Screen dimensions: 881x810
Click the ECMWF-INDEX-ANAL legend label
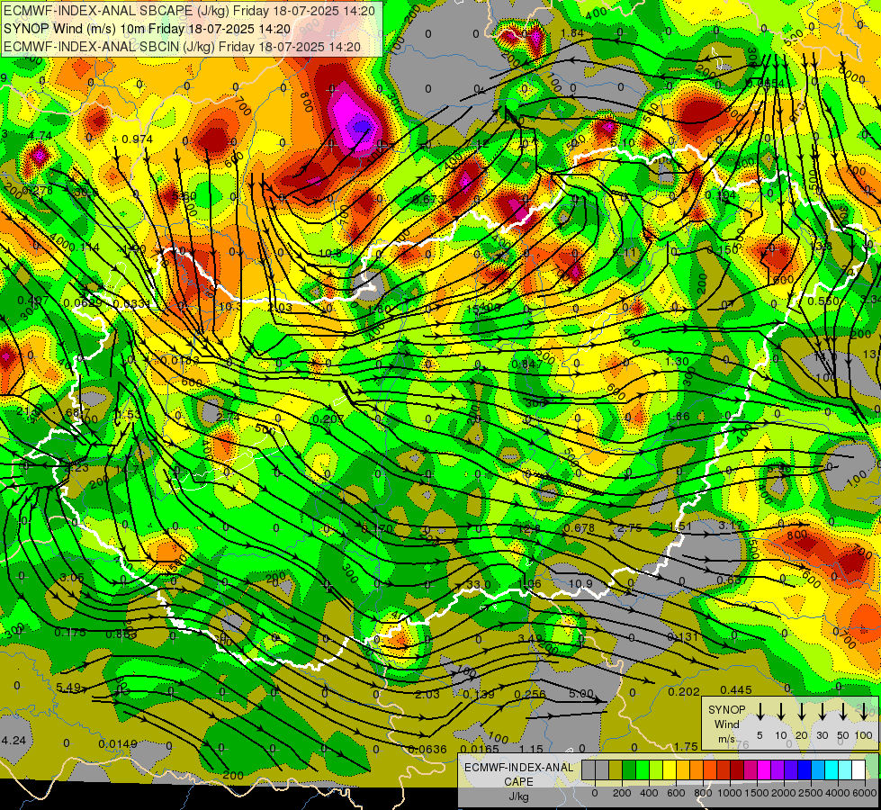(x=518, y=768)
